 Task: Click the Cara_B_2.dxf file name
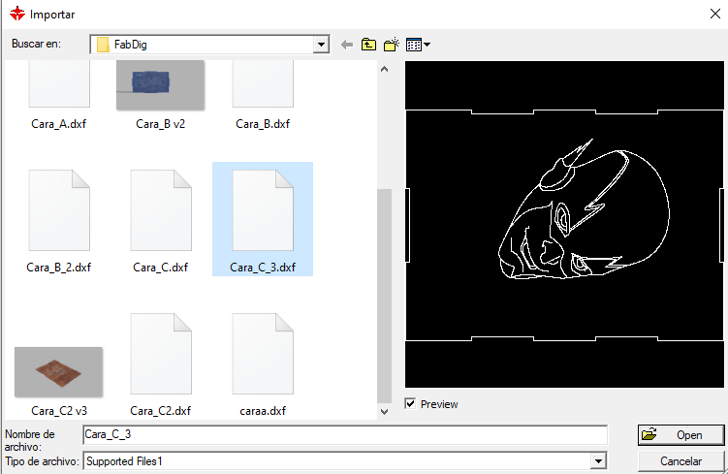[58, 268]
